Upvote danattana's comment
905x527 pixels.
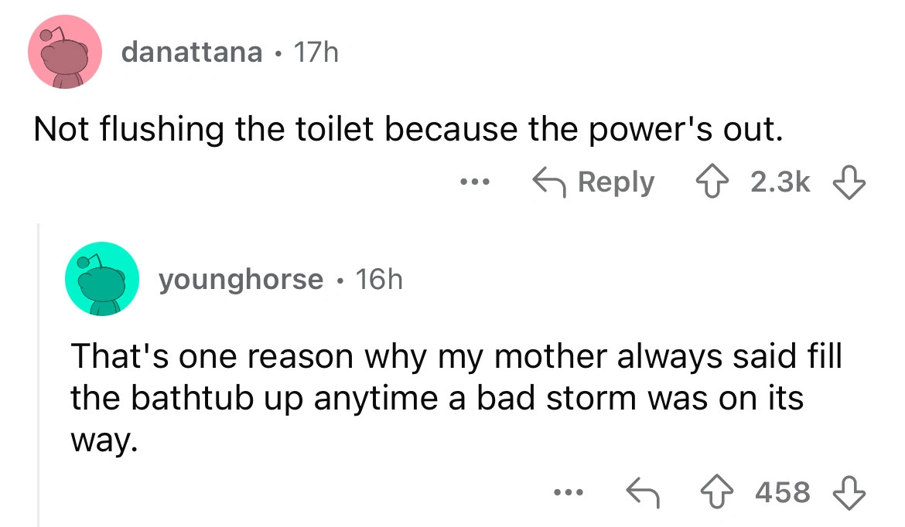click(x=706, y=182)
